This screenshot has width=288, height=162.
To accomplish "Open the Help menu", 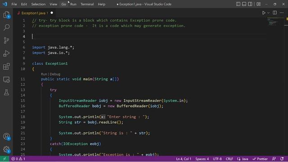I will (102, 4).
